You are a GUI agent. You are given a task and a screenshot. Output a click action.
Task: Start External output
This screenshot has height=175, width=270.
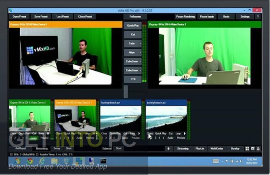click(119, 148)
